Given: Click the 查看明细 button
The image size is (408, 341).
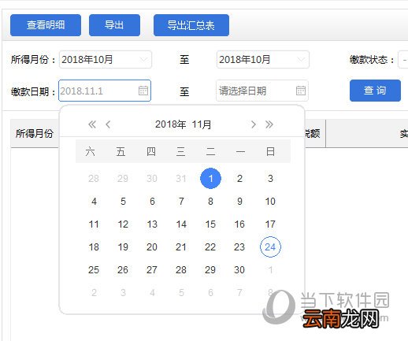Looking at the screenshot, I should click(46, 25).
